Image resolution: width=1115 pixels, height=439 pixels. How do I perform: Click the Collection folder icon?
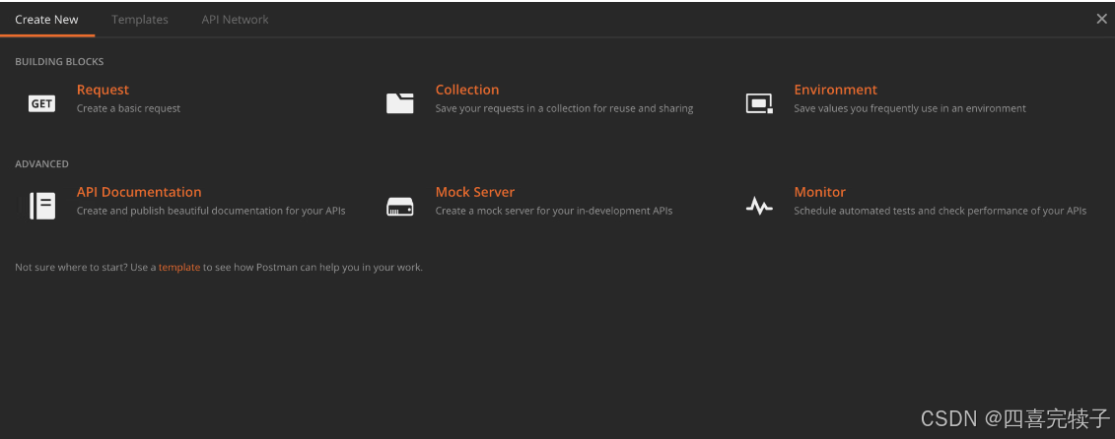click(x=399, y=103)
